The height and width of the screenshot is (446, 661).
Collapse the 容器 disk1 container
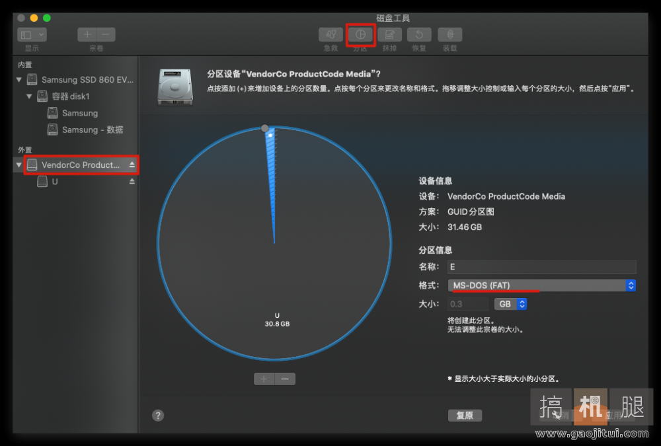(29, 96)
